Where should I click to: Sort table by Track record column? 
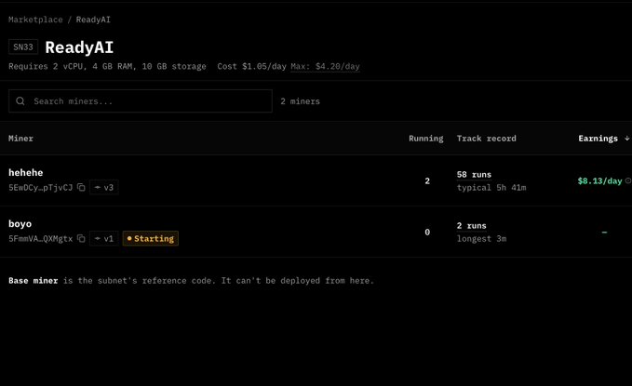(487, 139)
